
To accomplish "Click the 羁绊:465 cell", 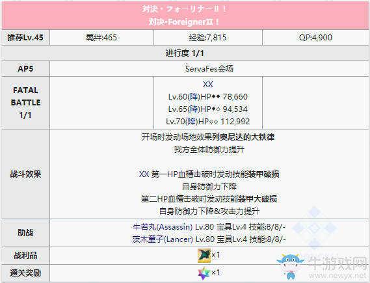I will pos(101,38).
